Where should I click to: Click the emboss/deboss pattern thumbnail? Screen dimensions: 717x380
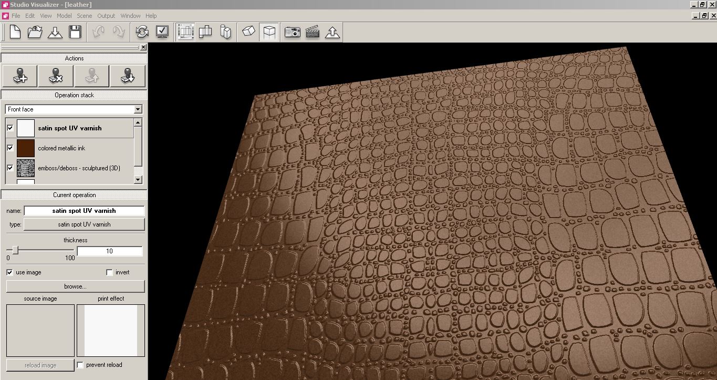coord(26,168)
